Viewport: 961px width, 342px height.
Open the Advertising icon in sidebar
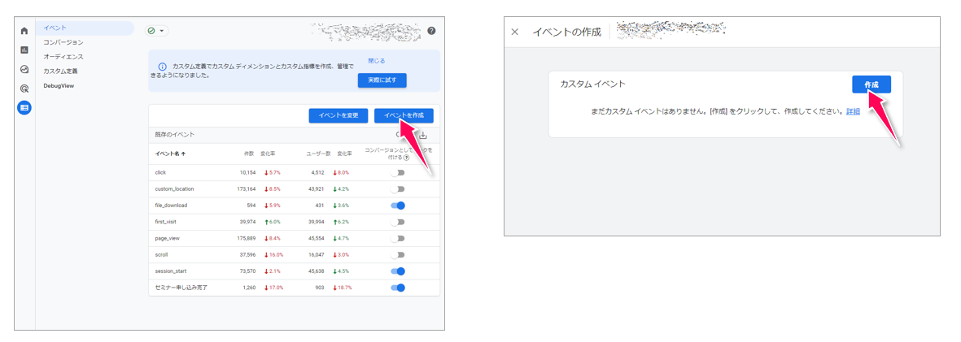(24, 89)
